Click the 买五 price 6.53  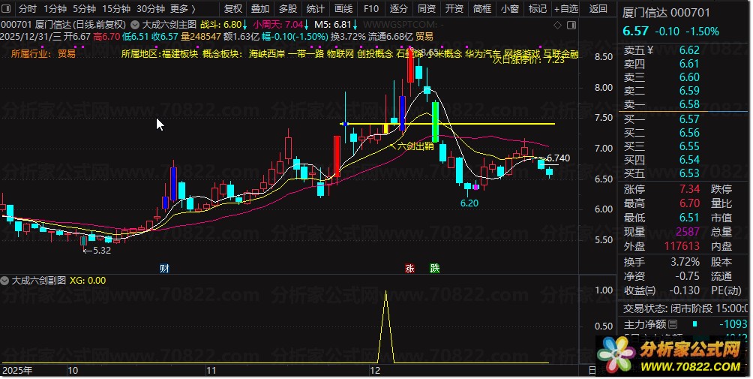(x=689, y=173)
